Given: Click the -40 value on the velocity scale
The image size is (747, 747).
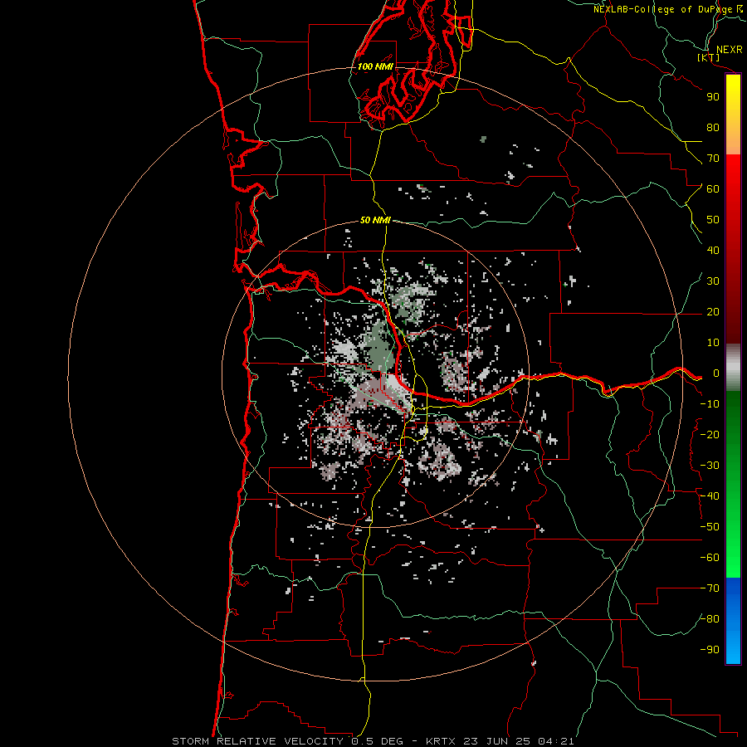Looking at the screenshot, I should coord(710,496).
